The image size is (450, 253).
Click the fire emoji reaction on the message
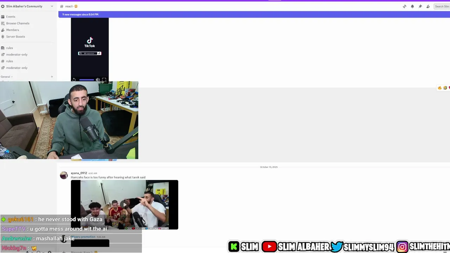439,88
